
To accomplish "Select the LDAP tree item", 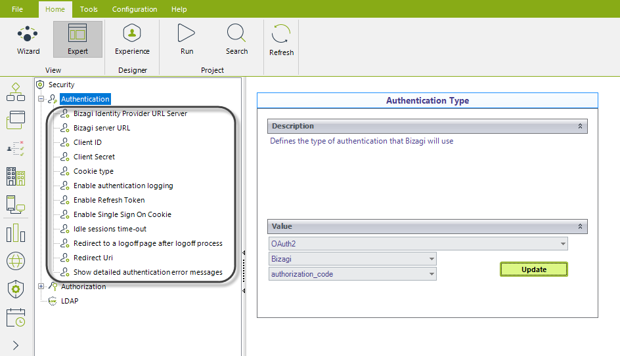I will [x=70, y=301].
